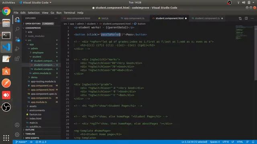
Task: Open editor More Actions ellipsis menu
Action: pos(252,18)
